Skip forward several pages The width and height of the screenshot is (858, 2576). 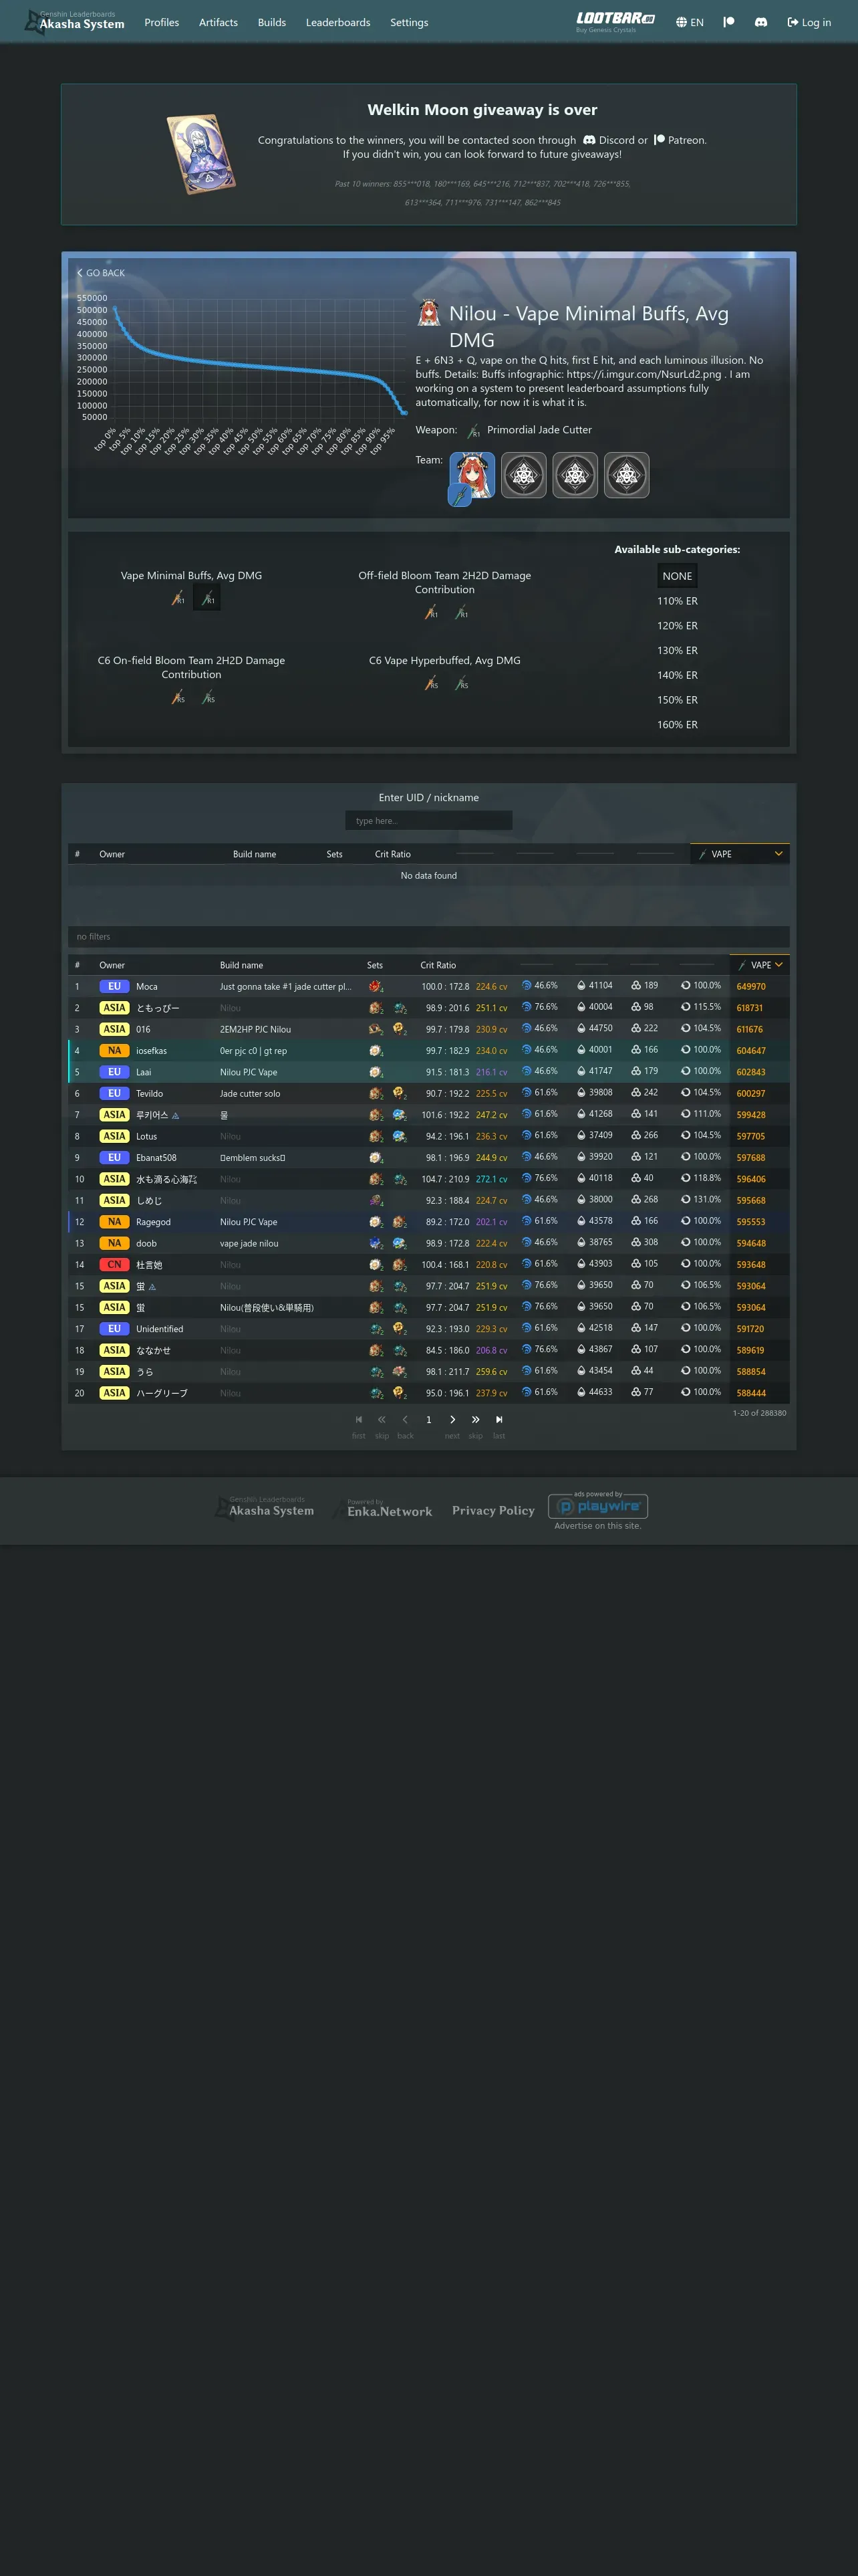(x=476, y=1419)
